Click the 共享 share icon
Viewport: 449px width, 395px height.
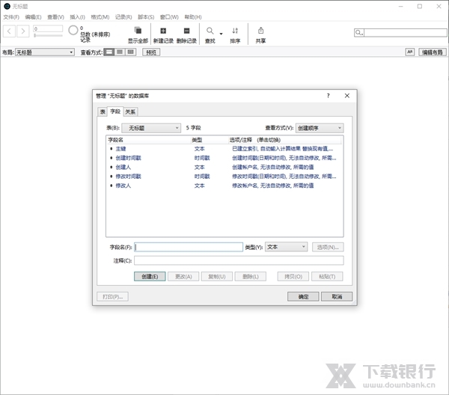[x=260, y=31]
